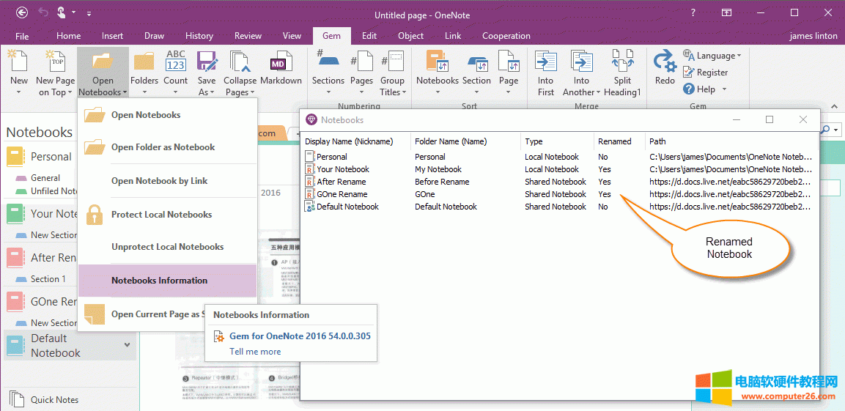Select Open Folder as Notebook
845x411 pixels.
point(163,147)
